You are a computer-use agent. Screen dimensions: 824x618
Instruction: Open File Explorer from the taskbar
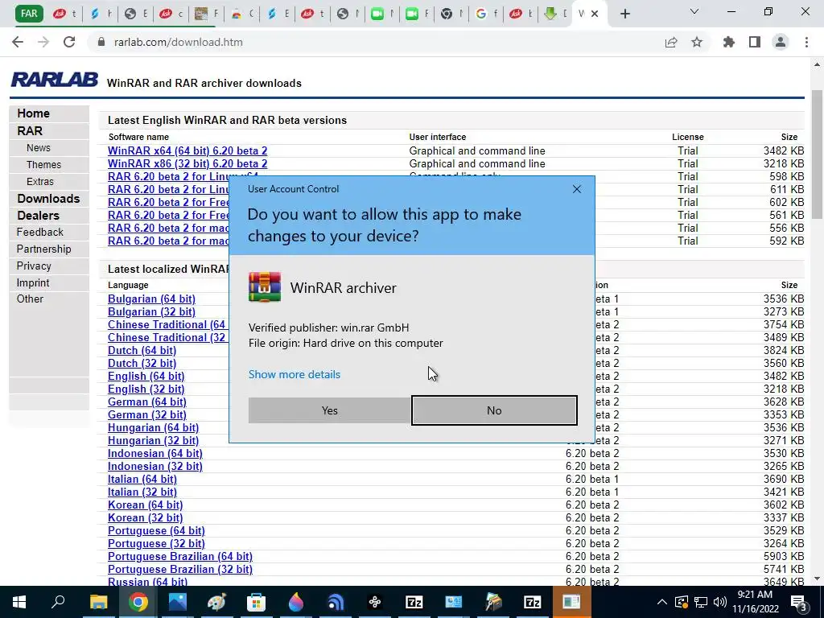tap(98, 602)
